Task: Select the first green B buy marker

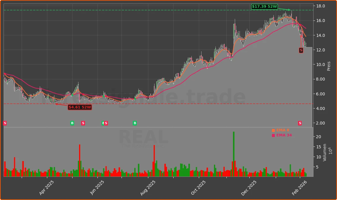Action: (72, 123)
